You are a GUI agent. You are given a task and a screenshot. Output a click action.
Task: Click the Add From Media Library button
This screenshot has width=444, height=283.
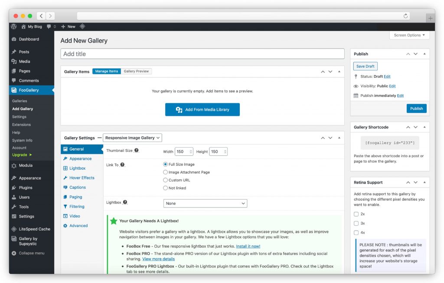point(202,109)
